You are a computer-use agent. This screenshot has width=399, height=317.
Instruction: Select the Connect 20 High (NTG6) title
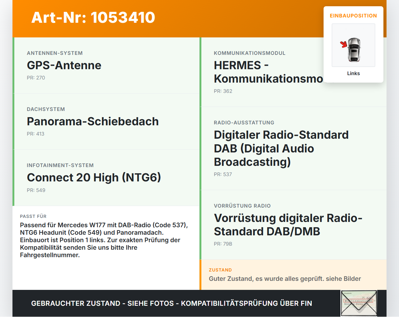pos(94,177)
